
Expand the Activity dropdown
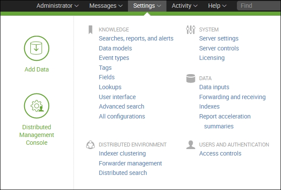point(185,6)
